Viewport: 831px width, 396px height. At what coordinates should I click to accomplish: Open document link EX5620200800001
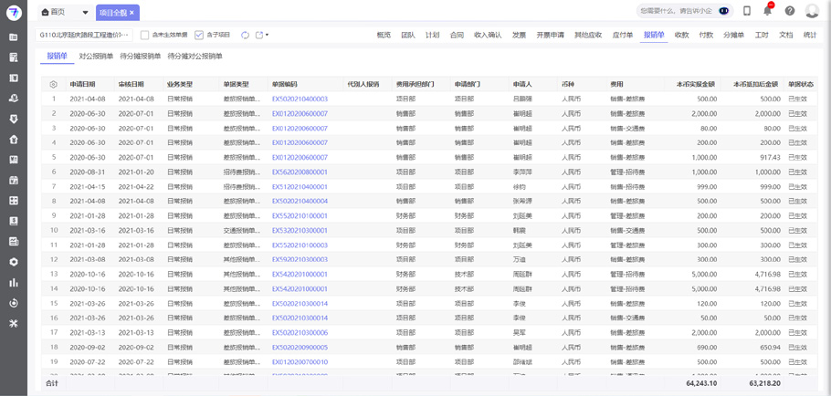pyautogui.click(x=300, y=172)
